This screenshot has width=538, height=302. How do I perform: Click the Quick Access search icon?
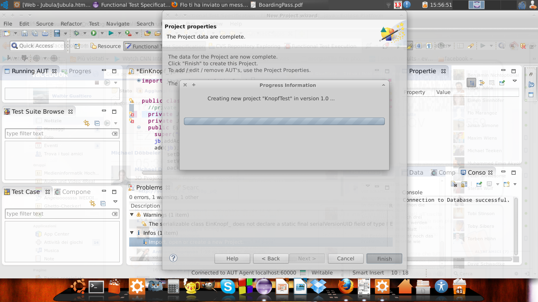coord(15,46)
